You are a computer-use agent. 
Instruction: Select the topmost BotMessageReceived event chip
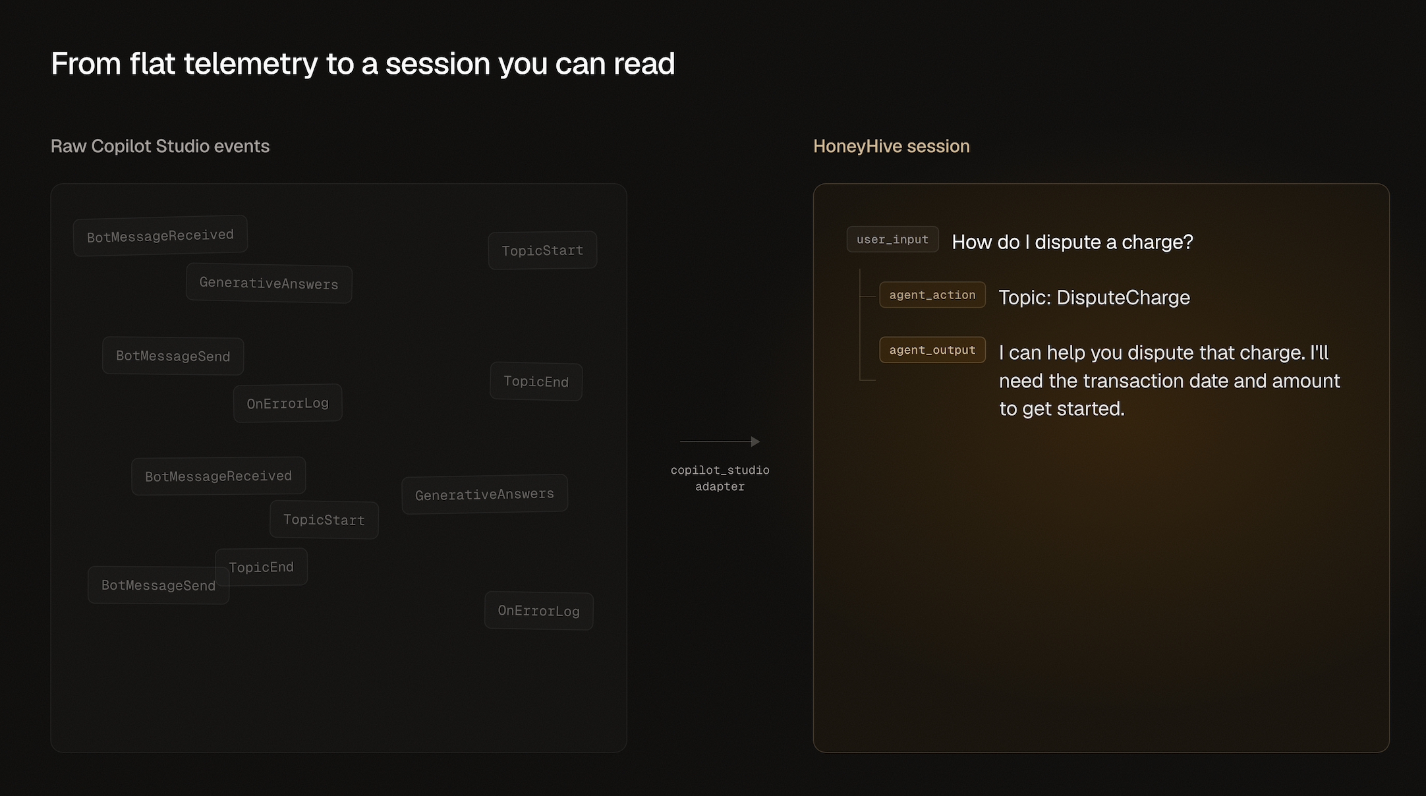click(x=160, y=235)
